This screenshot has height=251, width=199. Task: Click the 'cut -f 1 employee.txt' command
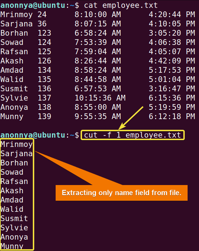(132, 135)
